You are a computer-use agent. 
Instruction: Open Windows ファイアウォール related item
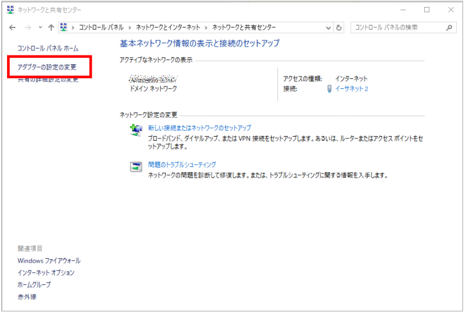click(x=49, y=260)
